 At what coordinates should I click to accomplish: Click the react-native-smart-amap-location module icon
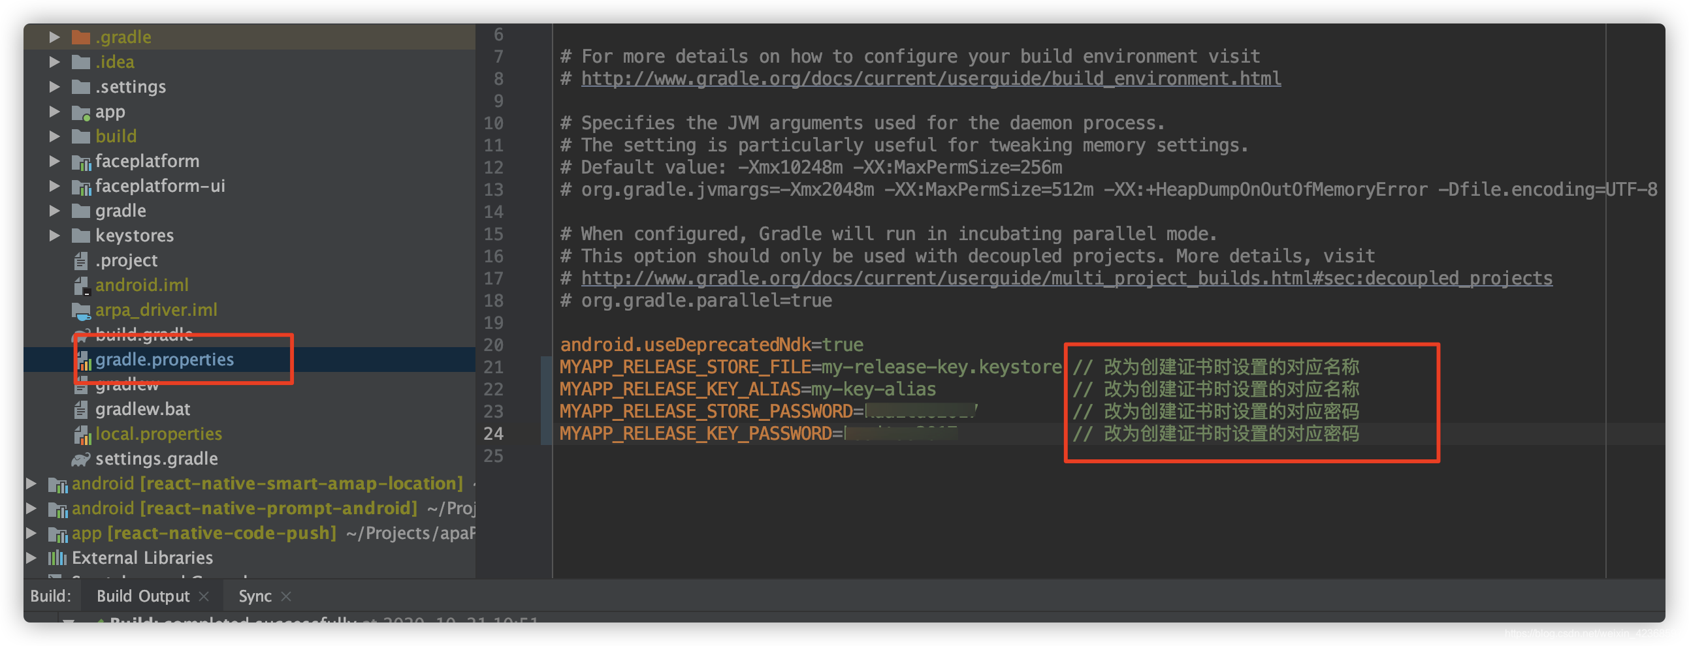point(57,484)
